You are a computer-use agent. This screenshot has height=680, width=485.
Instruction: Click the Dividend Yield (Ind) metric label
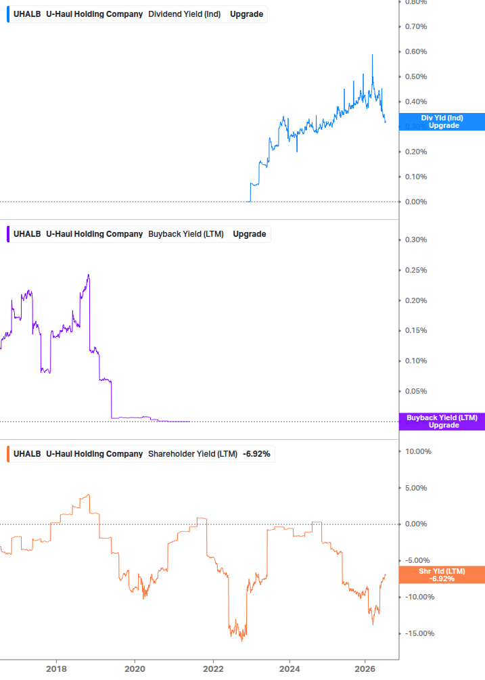tap(184, 14)
